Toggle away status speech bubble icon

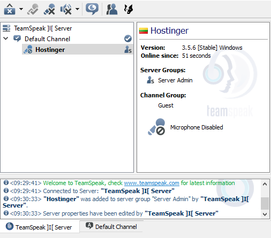click(x=92, y=9)
